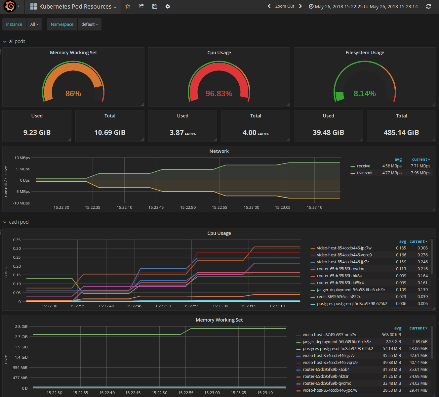Viewport: 439px width, 397px height.
Task: Click the 8.14% filesystem gauge value
Action: pyautogui.click(x=365, y=94)
